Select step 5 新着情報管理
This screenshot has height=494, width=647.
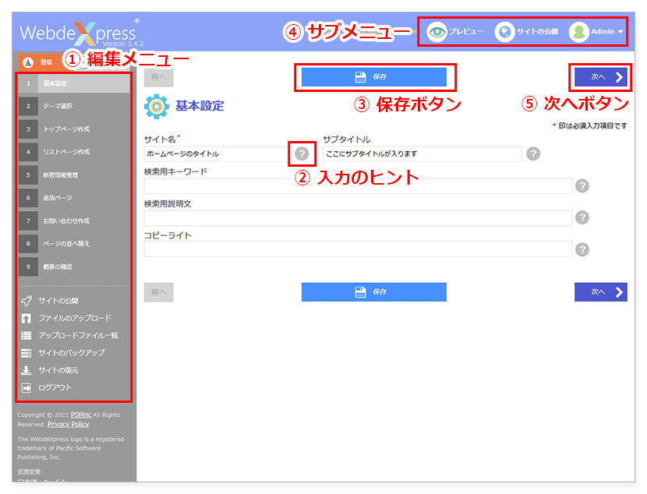74,175
